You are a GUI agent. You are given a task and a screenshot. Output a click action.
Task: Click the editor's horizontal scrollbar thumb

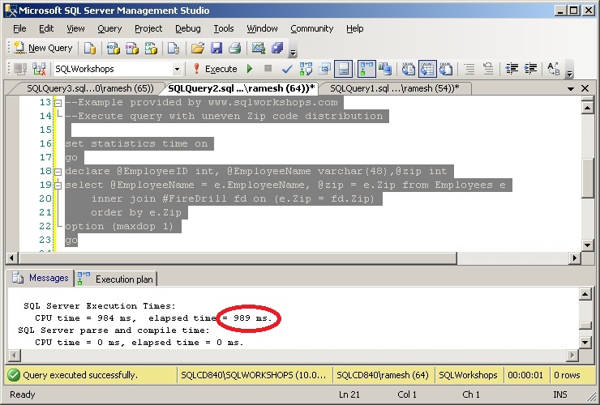click(x=238, y=258)
